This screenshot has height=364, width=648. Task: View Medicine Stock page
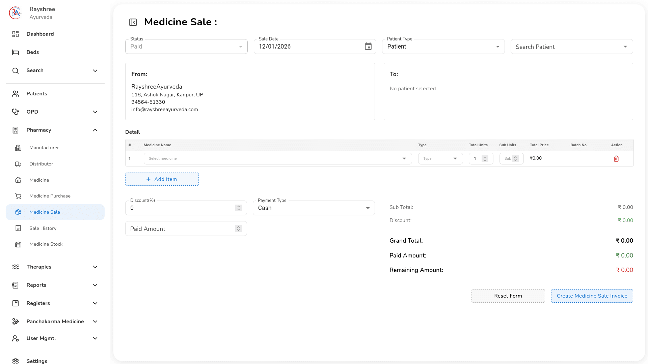pos(46,244)
